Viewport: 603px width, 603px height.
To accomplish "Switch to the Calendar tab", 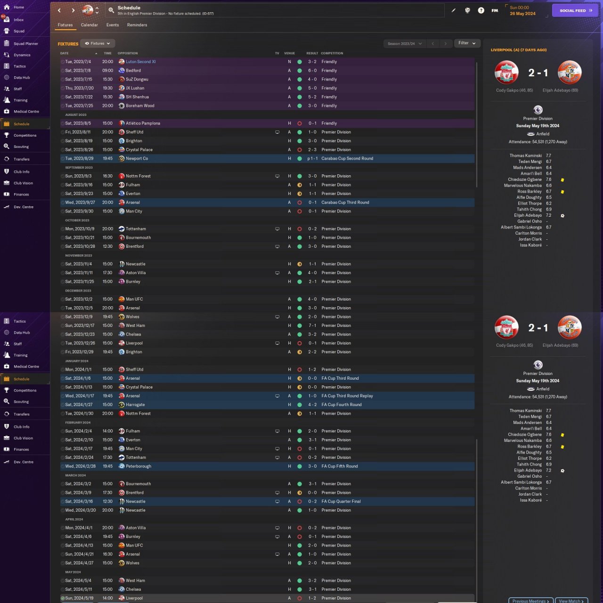I will click(89, 25).
